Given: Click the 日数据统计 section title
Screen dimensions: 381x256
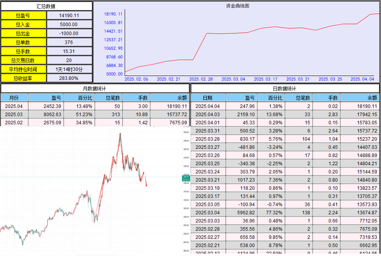Looking at the screenshot, I should click(285, 89).
